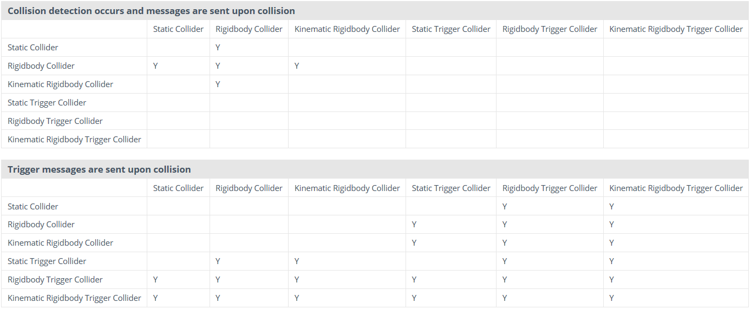This screenshot has height=309, width=751.
Task: Select Rigidbody Trigger Collider column header in trigger table
Action: (550, 188)
